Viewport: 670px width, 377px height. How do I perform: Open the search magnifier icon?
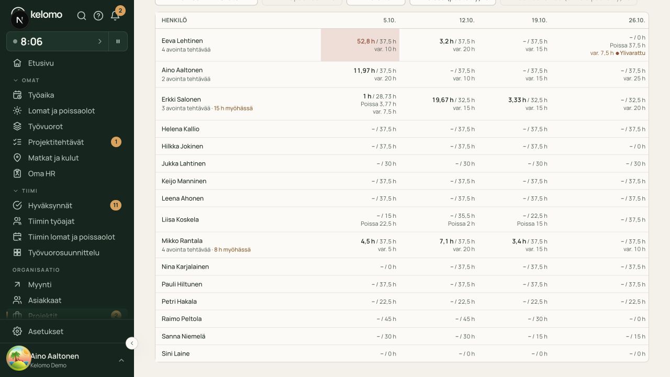pyautogui.click(x=82, y=16)
